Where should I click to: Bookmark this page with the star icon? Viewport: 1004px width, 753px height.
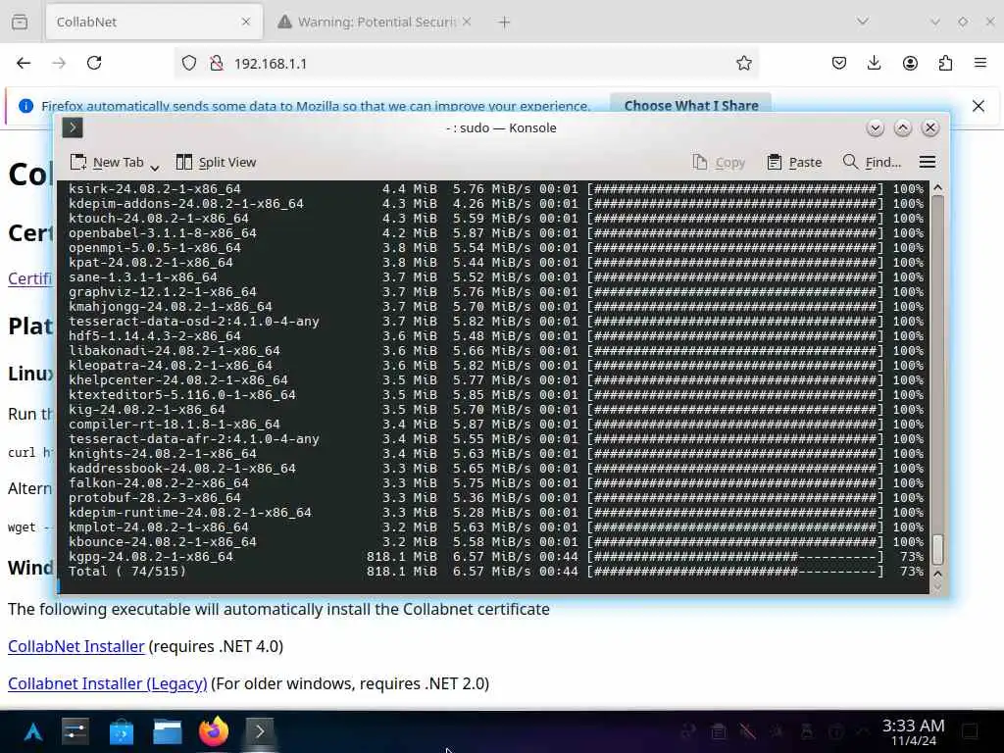click(743, 63)
